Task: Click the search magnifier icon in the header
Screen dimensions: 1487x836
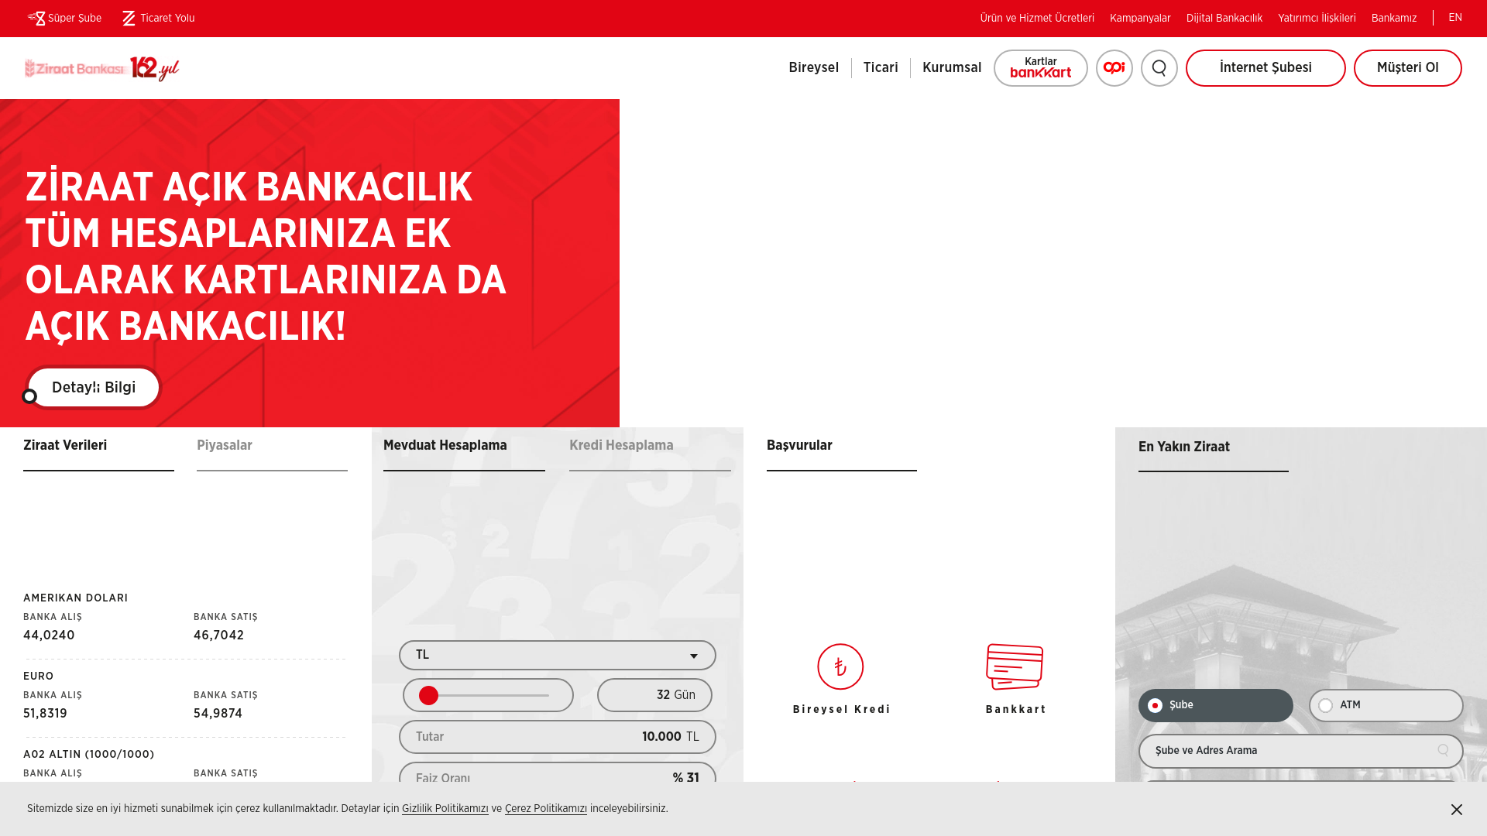Action: (1159, 68)
